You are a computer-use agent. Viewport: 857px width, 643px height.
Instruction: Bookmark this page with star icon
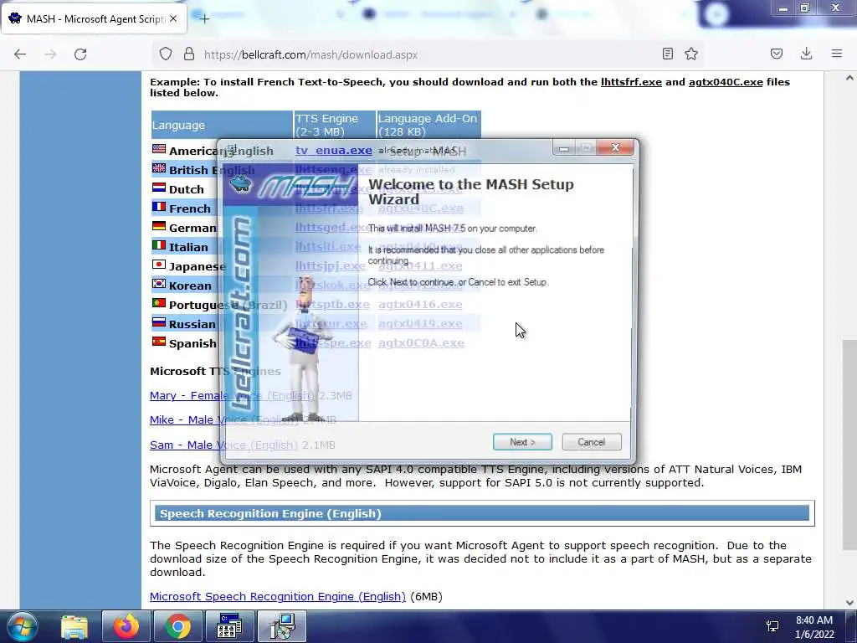click(x=691, y=54)
